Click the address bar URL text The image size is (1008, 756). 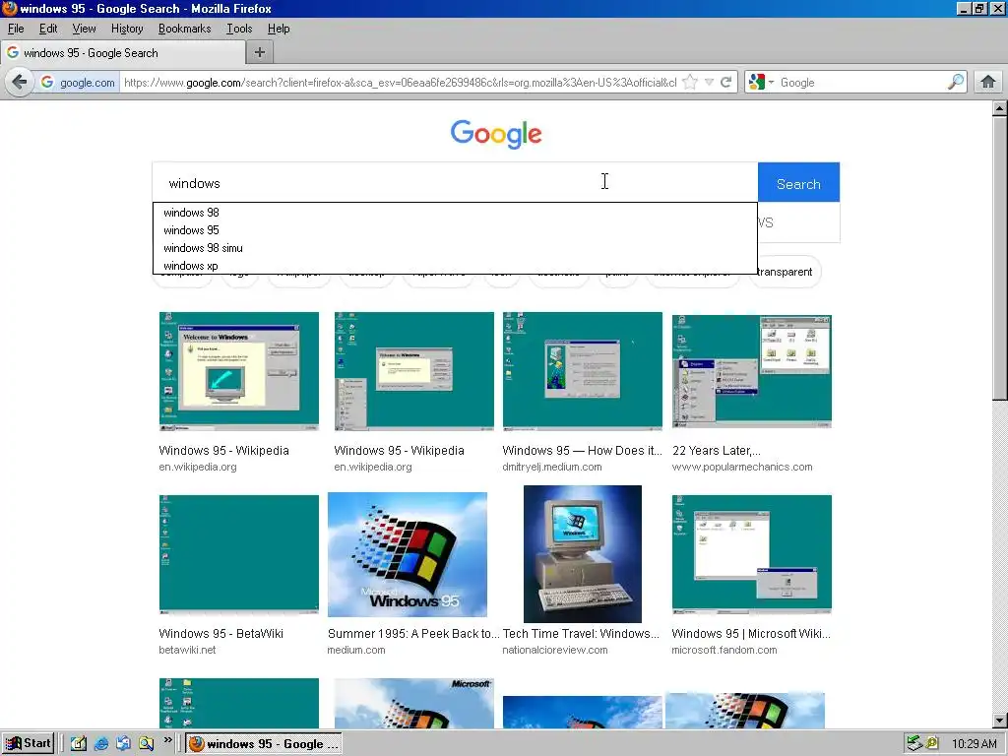pyautogui.click(x=400, y=83)
